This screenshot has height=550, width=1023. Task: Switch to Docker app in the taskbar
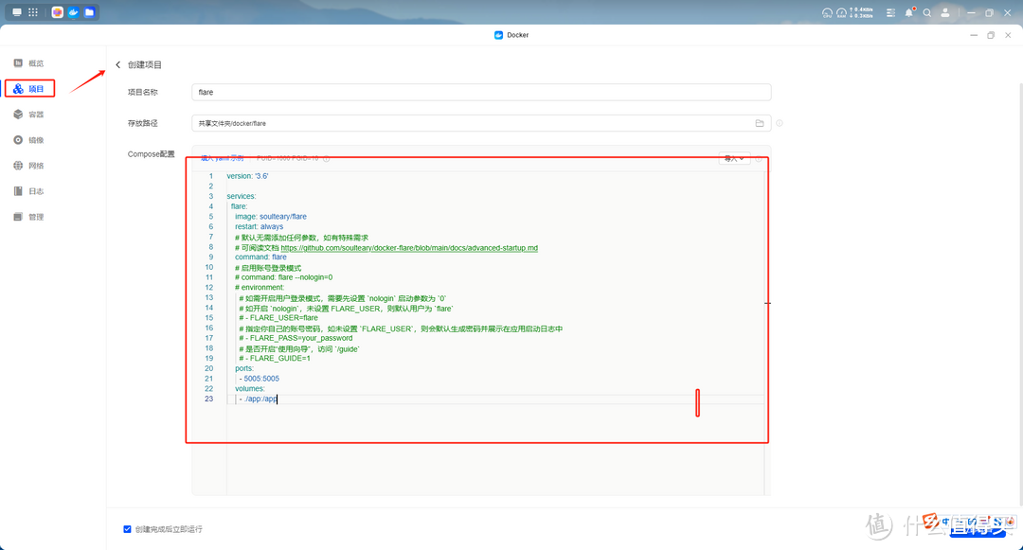click(74, 13)
